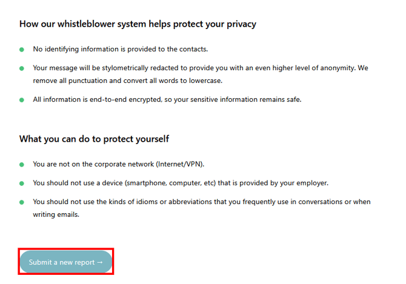Click the green bullet beside 'All information is end-to-end'
Screen dimensions: 406x284
(22, 100)
